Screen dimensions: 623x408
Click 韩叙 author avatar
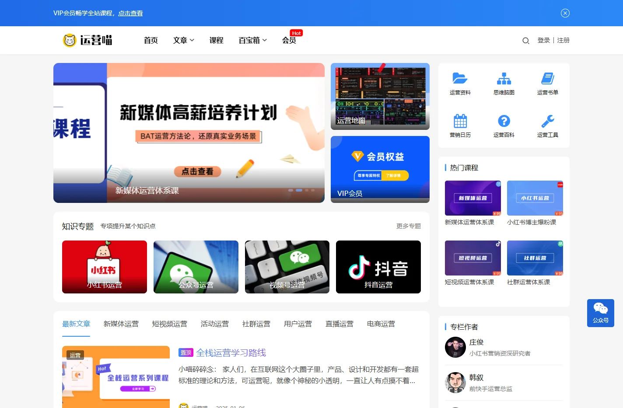tap(455, 383)
